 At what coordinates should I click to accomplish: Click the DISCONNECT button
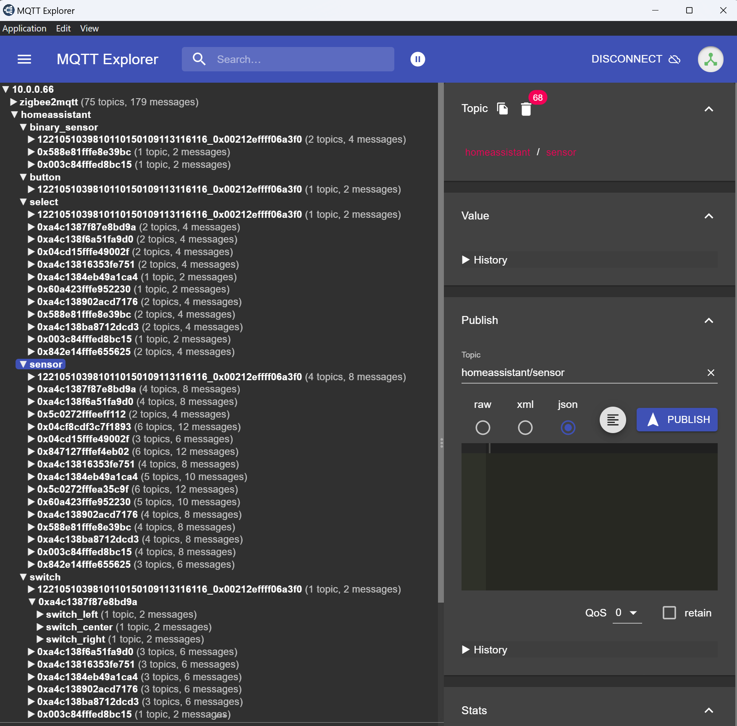(x=635, y=59)
